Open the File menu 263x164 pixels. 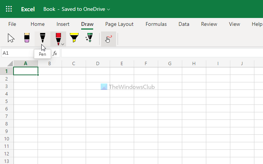[x=12, y=24]
